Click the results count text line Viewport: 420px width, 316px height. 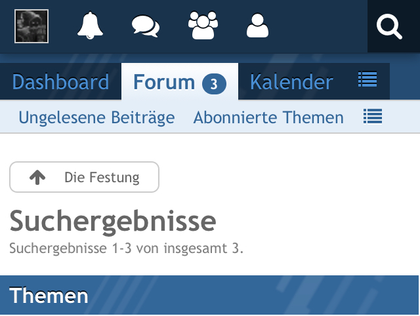pyautogui.click(x=127, y=249)
